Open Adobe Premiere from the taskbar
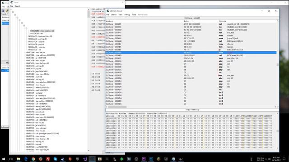This screenshot has width=289, height=162. tap(144, 159)
